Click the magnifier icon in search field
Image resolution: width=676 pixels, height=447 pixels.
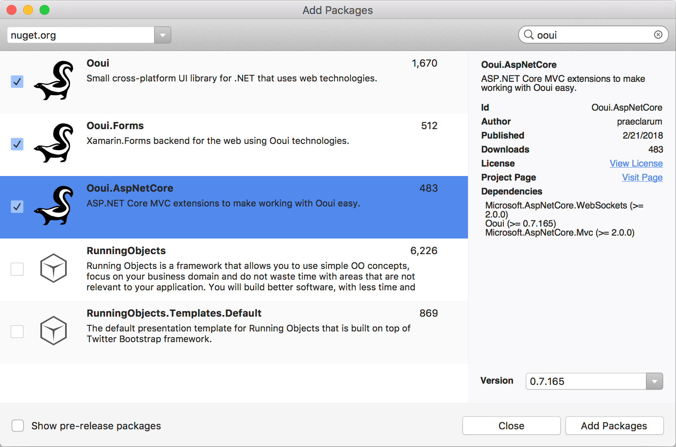tap(529, 35)
